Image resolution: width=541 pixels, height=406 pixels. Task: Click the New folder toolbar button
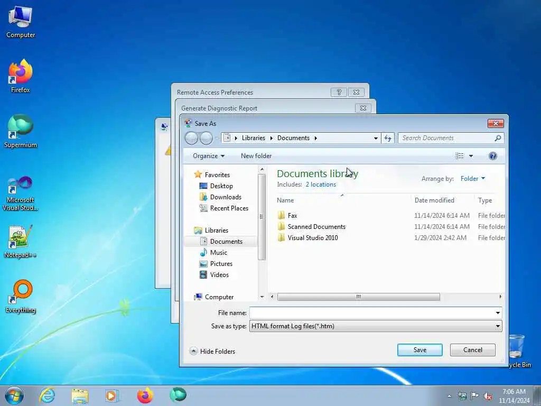click(256, 156)
